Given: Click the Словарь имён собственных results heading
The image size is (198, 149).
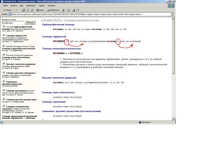Looking at the screenshot, I should [58, 92].
